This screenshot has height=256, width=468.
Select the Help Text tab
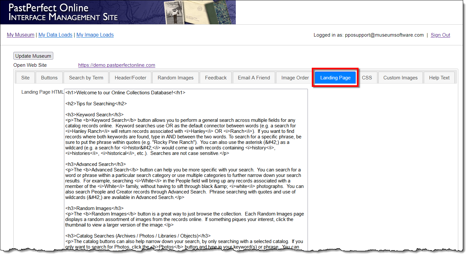pos(439,78)
